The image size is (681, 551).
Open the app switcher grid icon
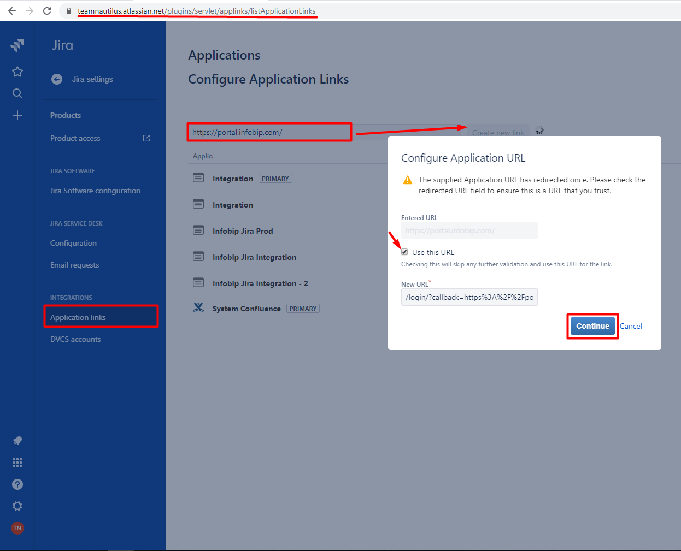coord(17,463)
